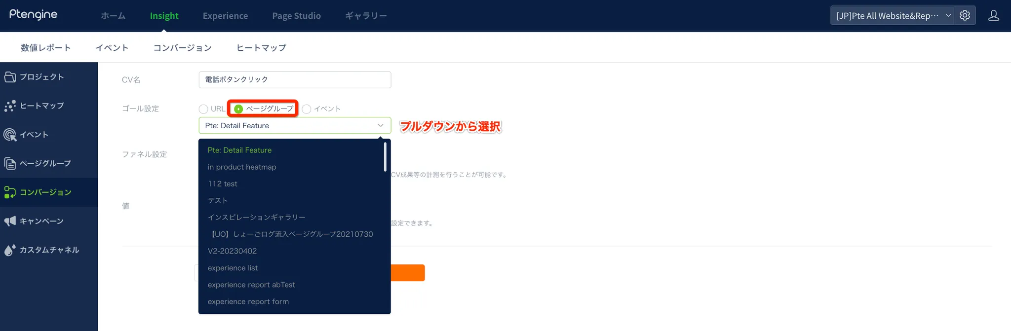Viewport: 1011px width, 331px height.
Task: Select the ページグループ radio button
Action: (239, 109)
